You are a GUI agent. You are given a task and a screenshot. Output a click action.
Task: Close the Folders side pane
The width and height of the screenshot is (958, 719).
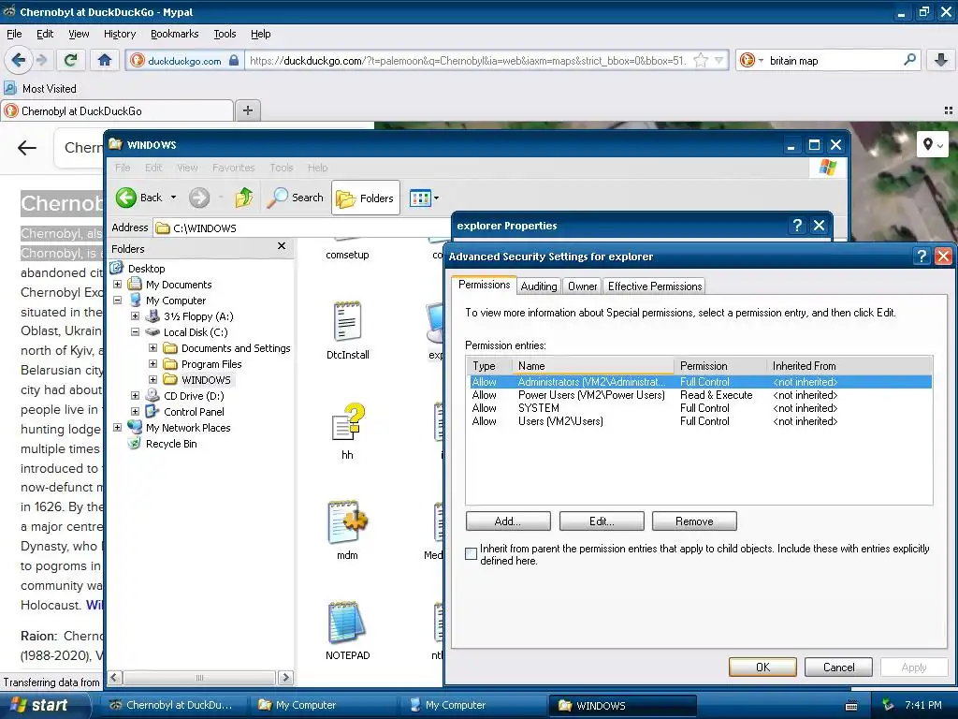tap(281, 246)
